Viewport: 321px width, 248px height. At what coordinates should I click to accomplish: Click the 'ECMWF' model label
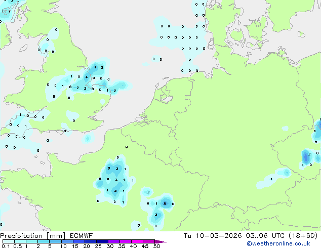82,236
